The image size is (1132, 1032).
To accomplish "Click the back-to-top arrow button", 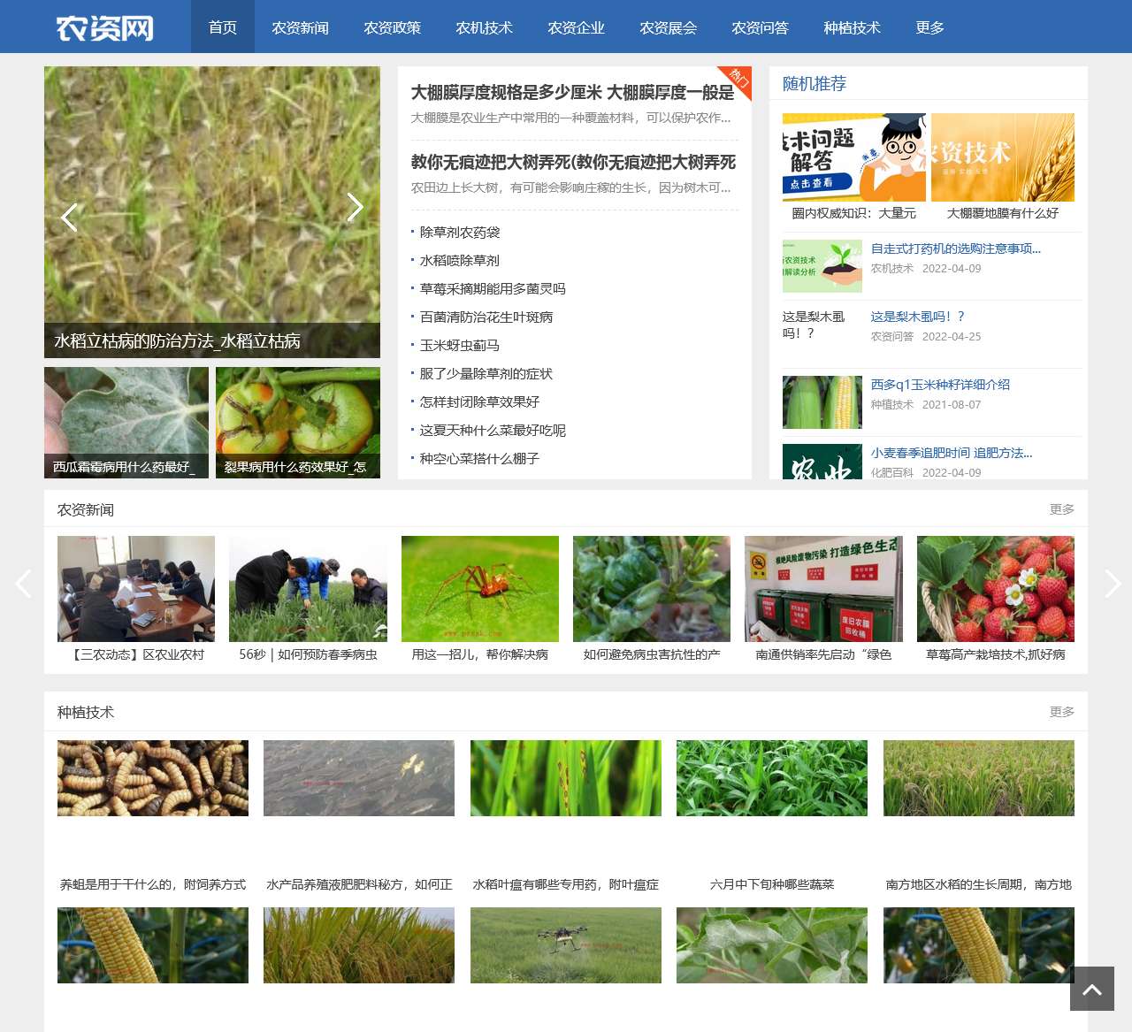I will (1092, 989).
